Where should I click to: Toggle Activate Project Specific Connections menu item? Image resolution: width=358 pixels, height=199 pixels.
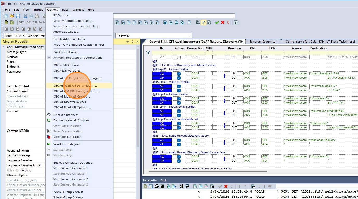(x=78, y=58)
